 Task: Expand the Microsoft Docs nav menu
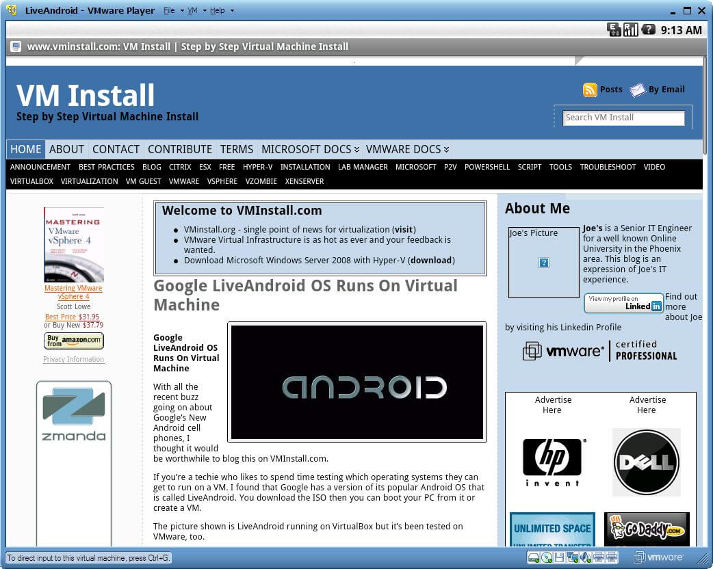tap(357, 150)
